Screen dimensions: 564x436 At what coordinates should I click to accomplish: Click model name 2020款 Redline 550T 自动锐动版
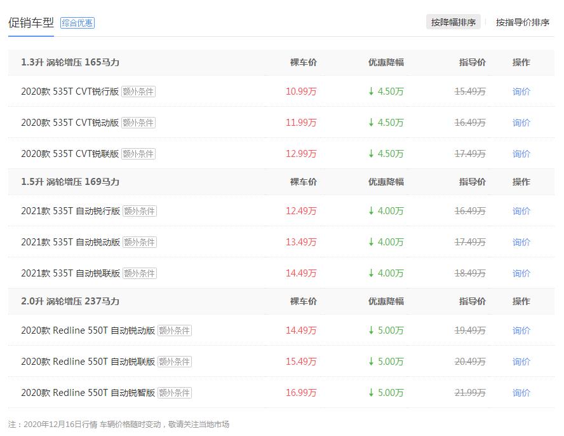(88, 330)
